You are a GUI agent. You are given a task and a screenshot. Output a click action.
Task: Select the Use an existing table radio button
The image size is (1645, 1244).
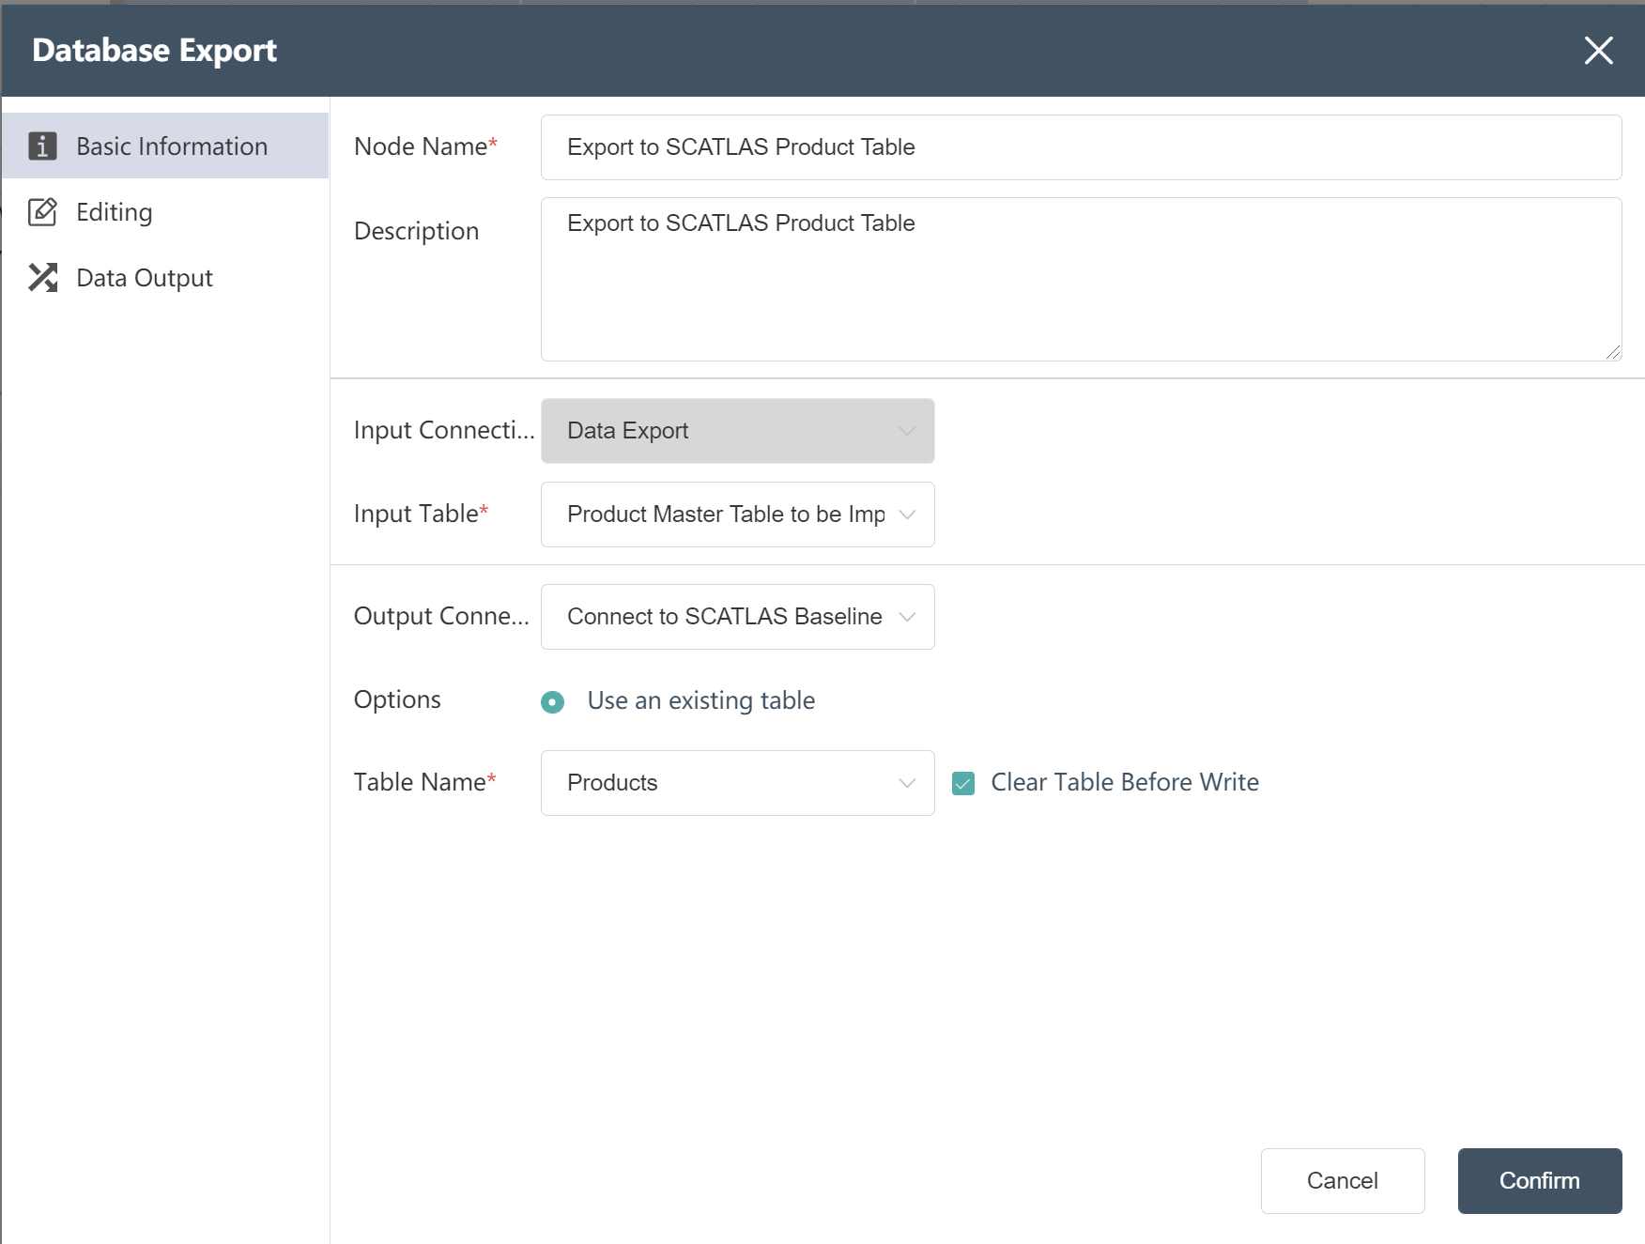(553, 701)
